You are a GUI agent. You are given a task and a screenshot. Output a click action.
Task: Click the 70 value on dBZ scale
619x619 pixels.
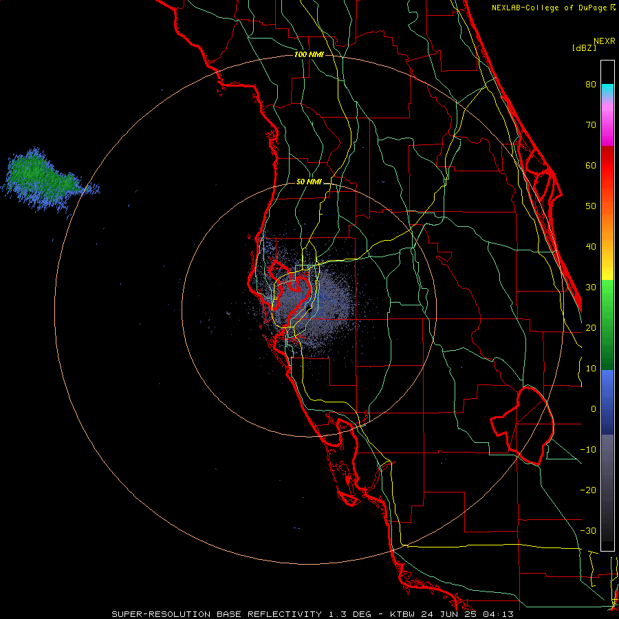591,124
